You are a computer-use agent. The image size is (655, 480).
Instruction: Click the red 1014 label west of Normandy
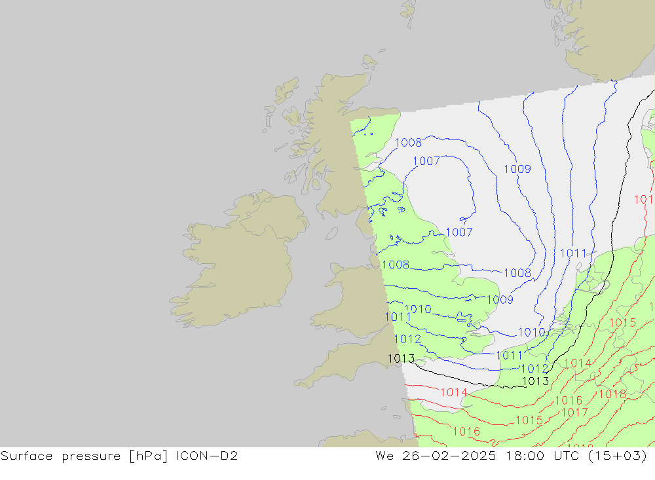(454, 393)
